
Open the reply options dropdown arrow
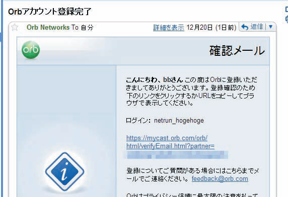coord(270,27)
